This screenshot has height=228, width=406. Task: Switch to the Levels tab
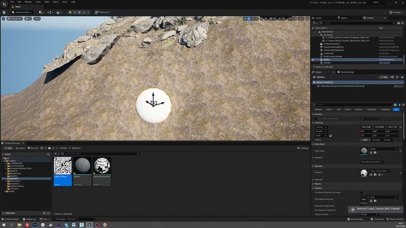coord(317,18)
